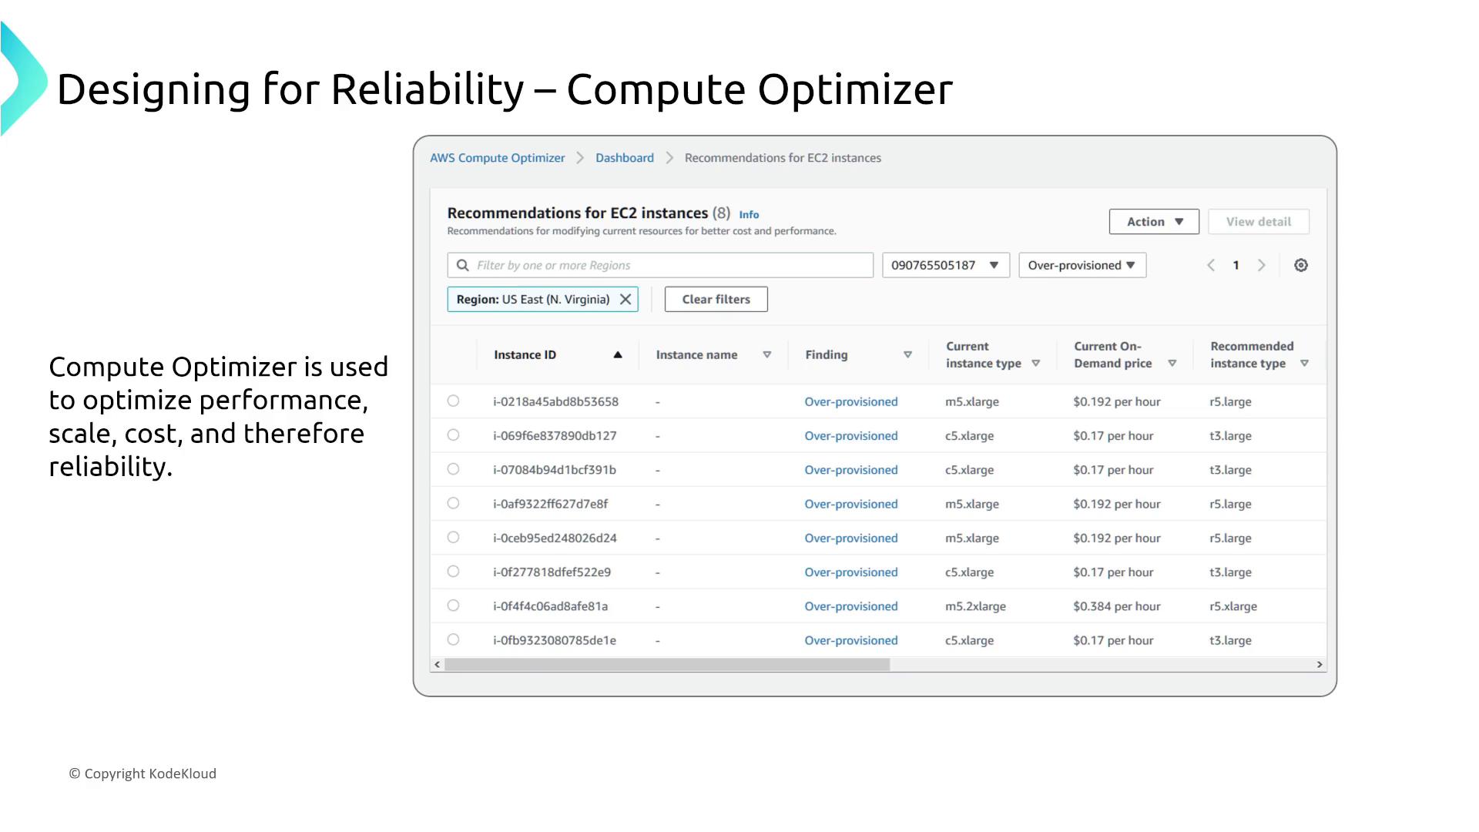Open the Action dropdown menu
1479x832 pixels.
tap(1153, 222)
